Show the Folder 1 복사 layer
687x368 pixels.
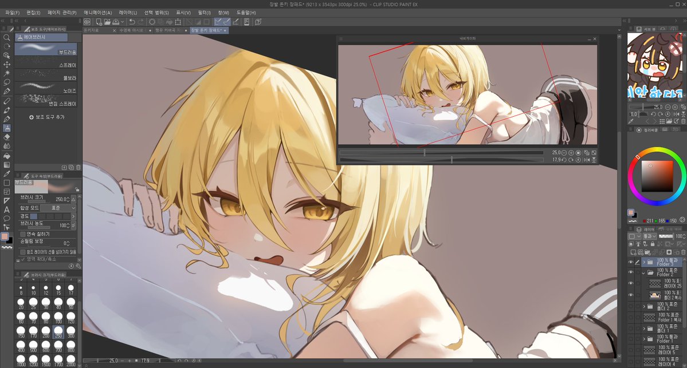[631, 317]
